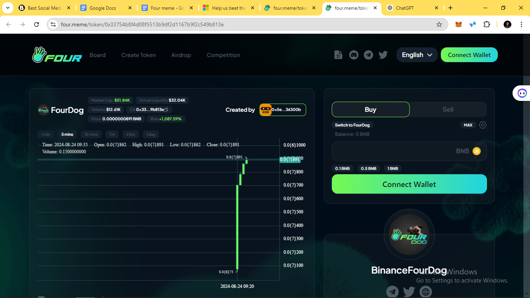The height and width of the screenshot is (298, 530).
Task: Click the FourDog token avatar beside name
Action: (43, 110)
